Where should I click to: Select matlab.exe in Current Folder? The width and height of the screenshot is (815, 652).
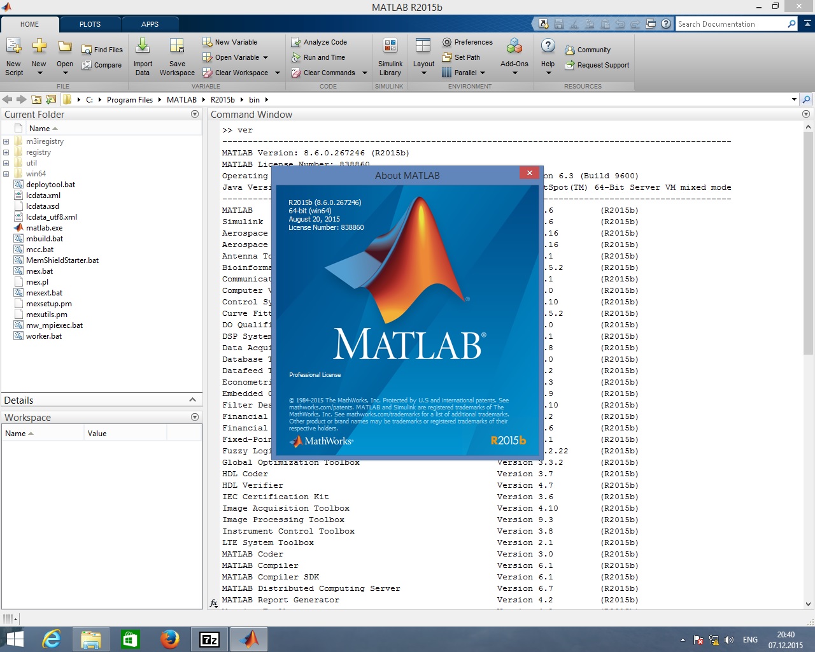(x=44, y=228)
